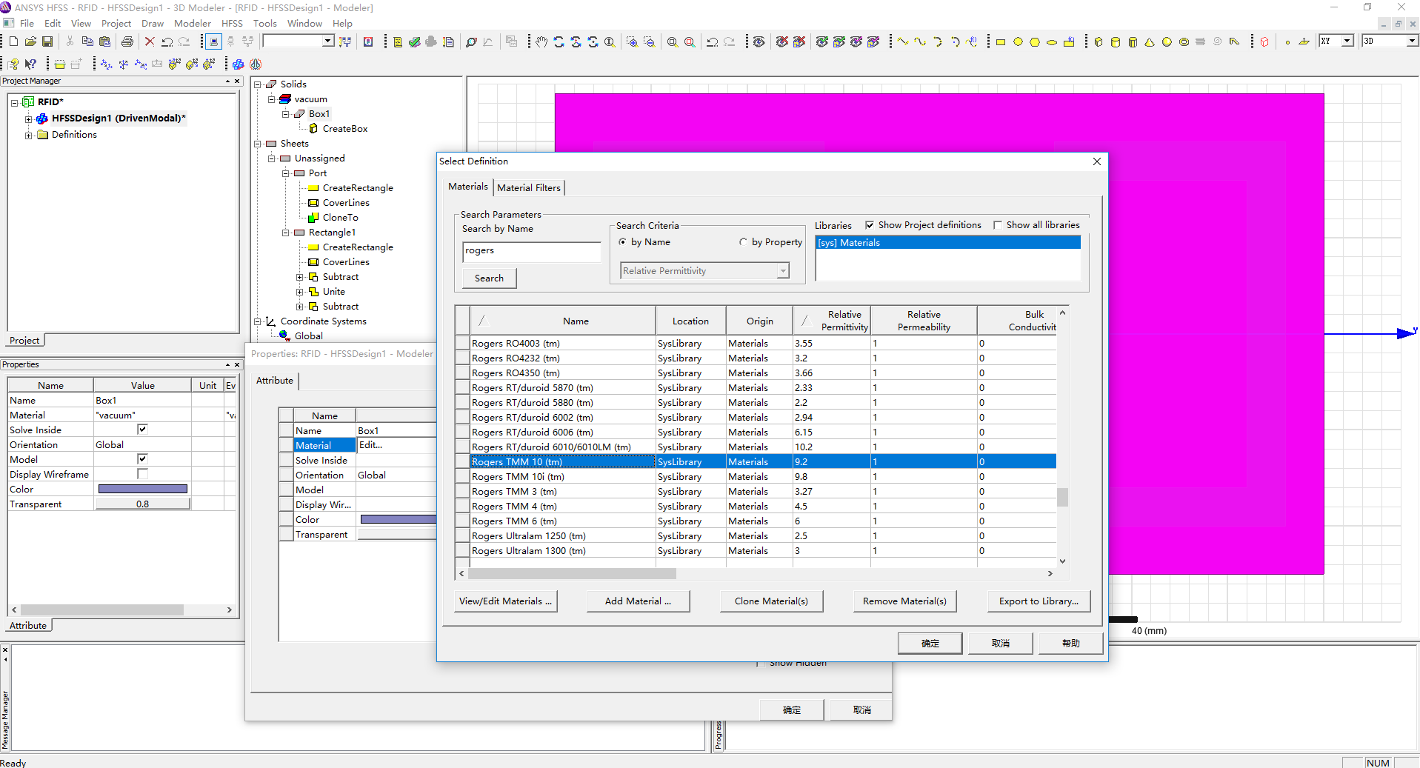Select the by Property radio button
The width and height of the screenshot is (1420, 768).
pyautogui.click(x=743, y=242)
